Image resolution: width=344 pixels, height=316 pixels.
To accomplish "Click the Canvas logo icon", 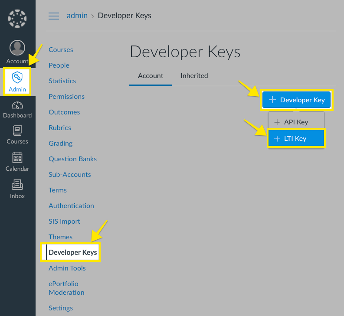I will 17,19.
